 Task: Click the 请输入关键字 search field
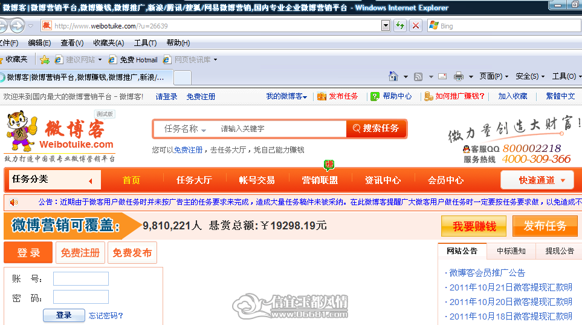pyautogui.click(x=280, y=129)
